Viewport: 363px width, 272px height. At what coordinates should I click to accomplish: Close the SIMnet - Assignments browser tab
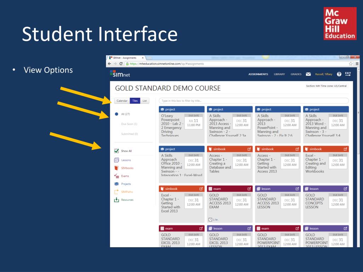click(x=143, y=58)
